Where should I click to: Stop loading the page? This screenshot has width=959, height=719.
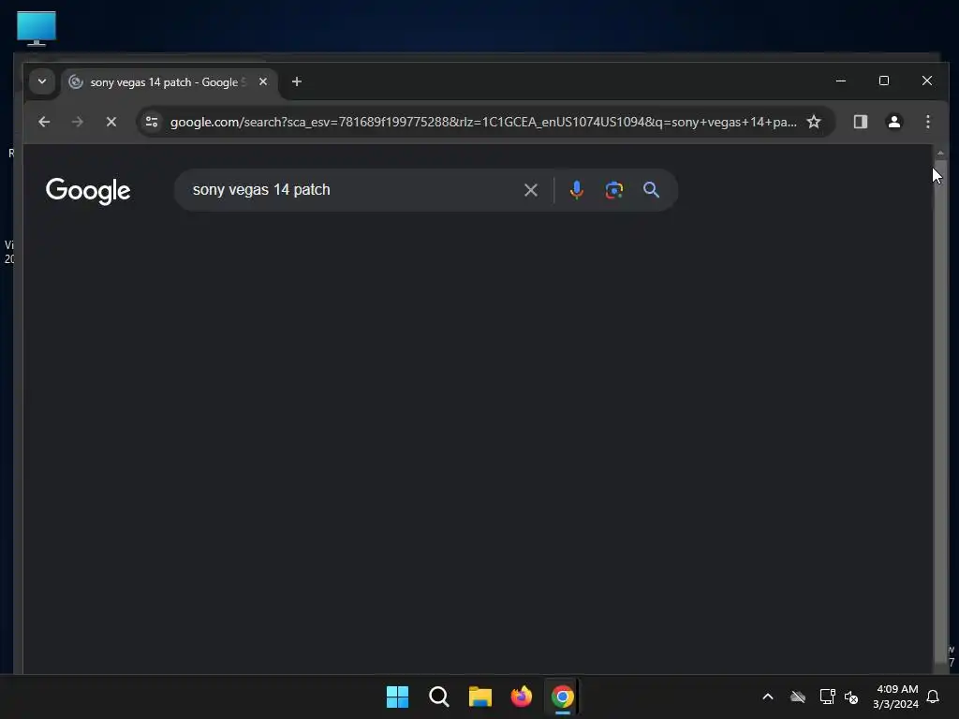(111, 122)
